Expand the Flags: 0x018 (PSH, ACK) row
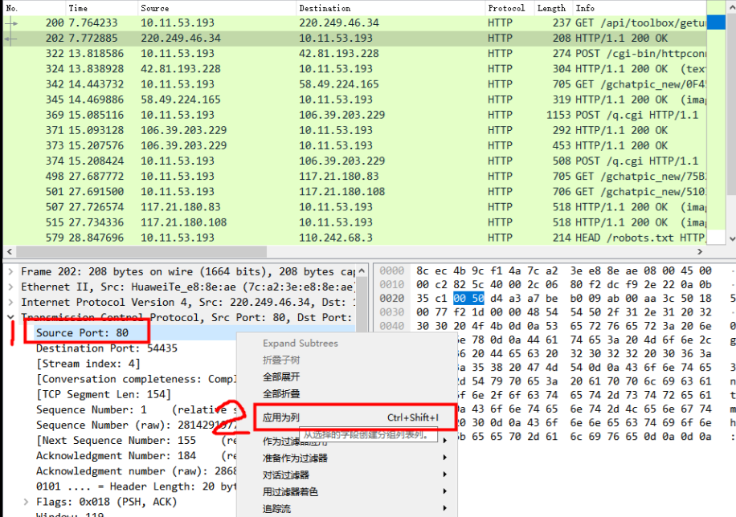Viewport: 736px width, 517px height. 26,502
